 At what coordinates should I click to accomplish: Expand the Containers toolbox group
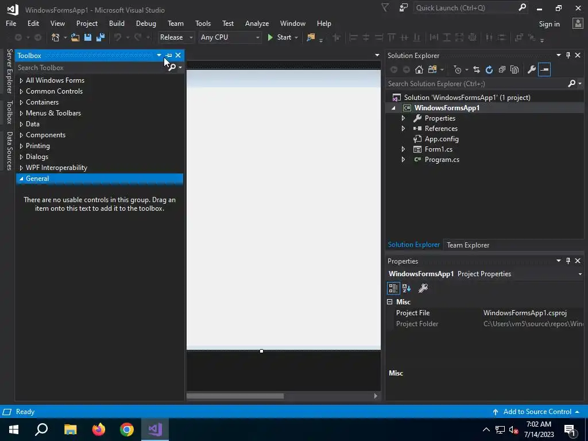[x=21, y=102]
